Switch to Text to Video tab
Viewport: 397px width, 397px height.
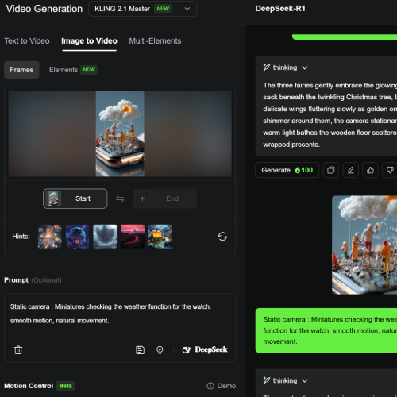click(27, 41)
